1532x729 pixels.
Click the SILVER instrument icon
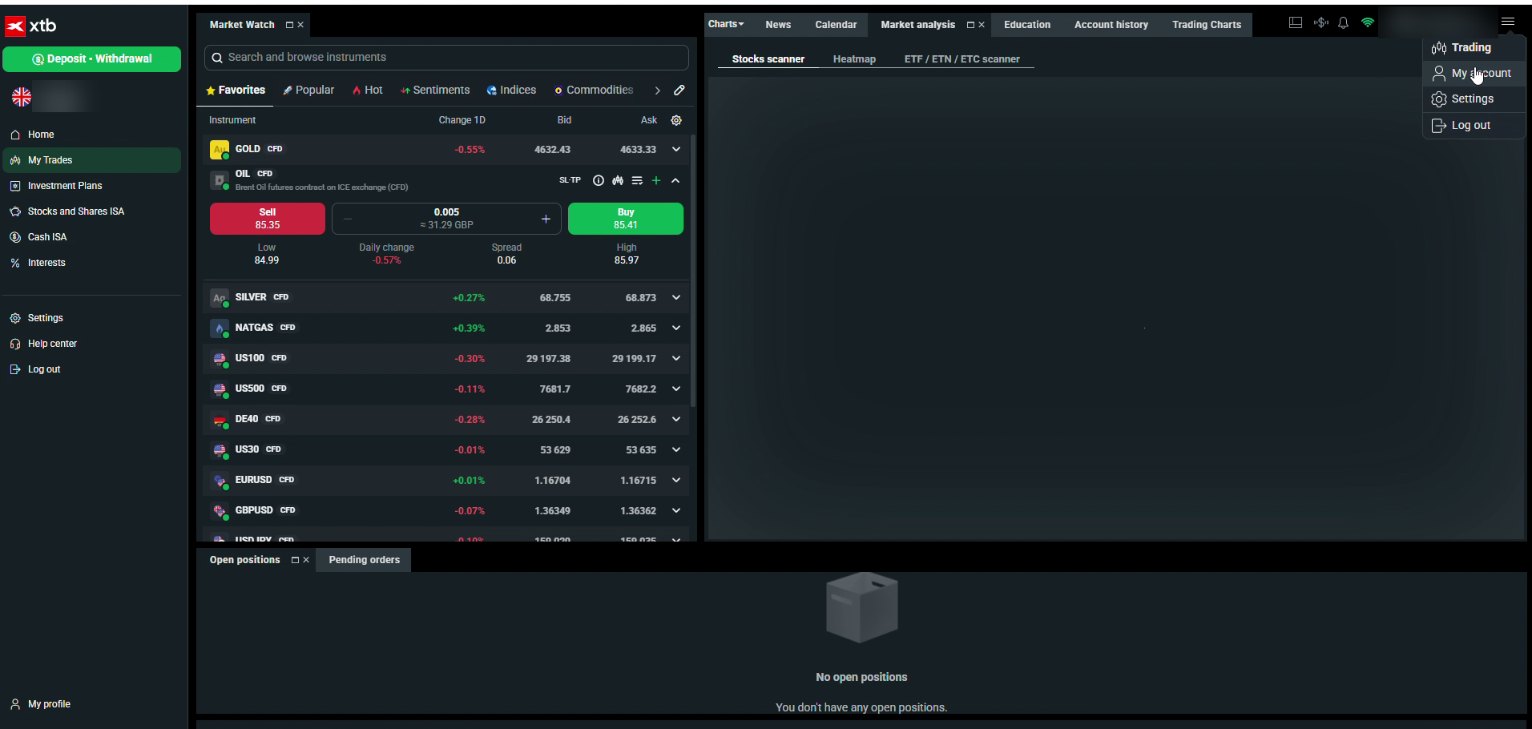[x=219, y=298]
